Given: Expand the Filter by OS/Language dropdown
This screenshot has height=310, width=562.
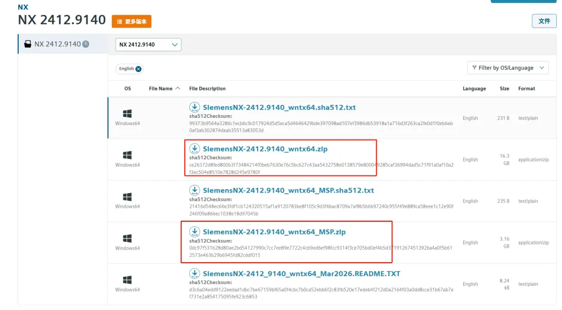Looking at the screenshot, I should point(508,68).
